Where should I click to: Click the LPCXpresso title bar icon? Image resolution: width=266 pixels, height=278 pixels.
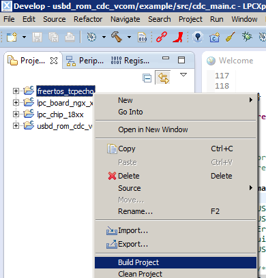point(7,6)
